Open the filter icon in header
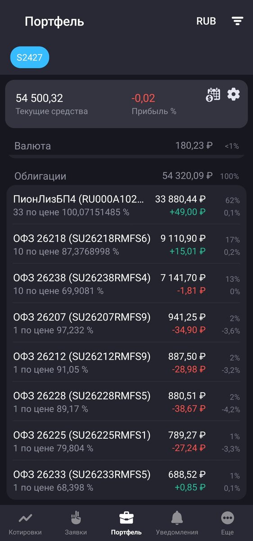 coord(237,21)
